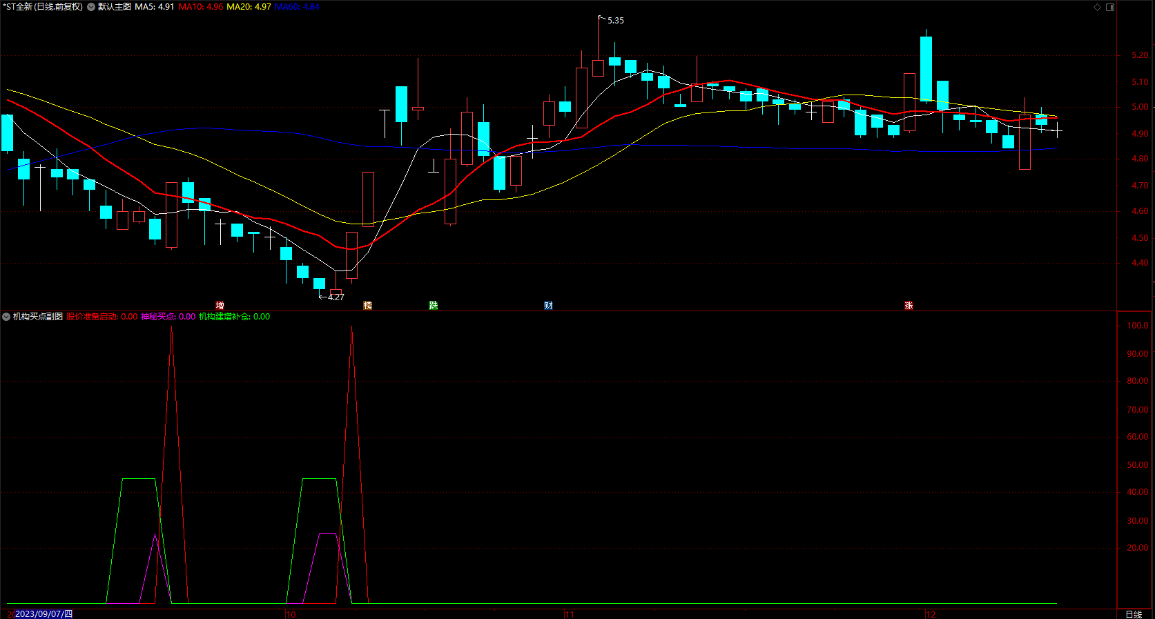Click the blue 财 event marker
Image resolution: width=1155 pixels, height=619 pixels.
coord(548,305)
